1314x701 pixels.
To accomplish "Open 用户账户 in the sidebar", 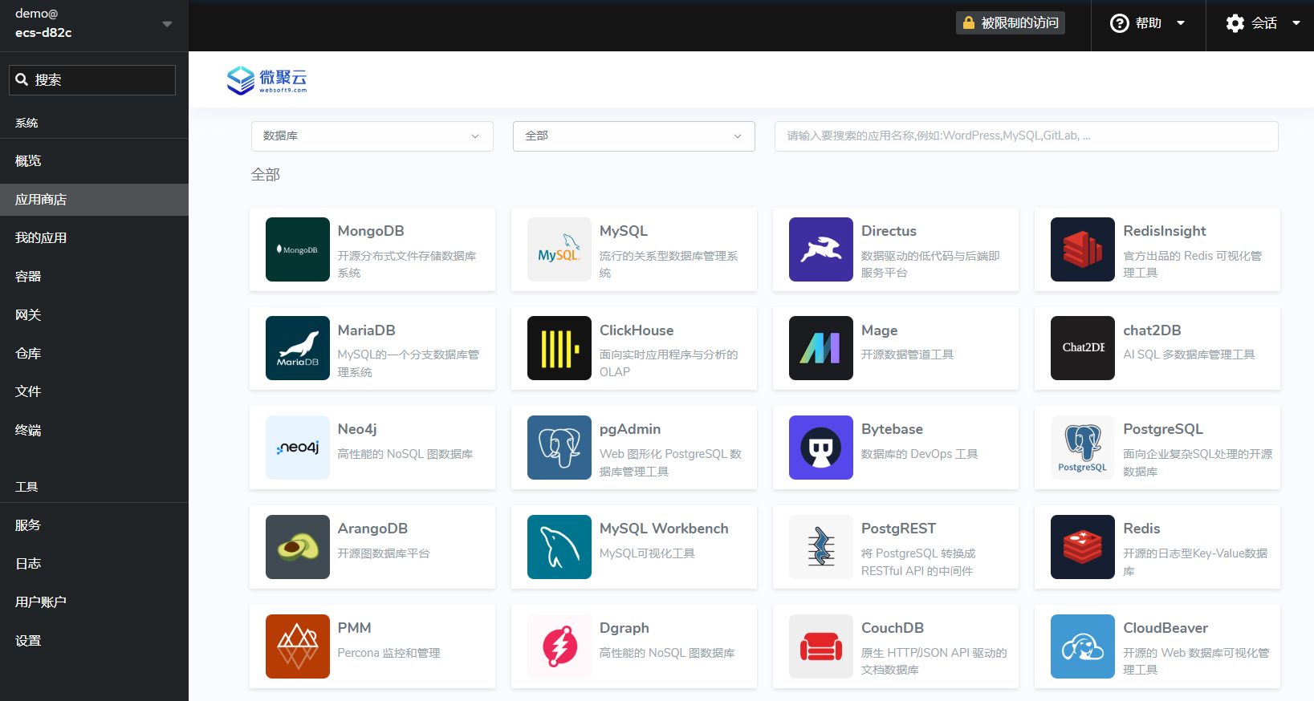I will [x=94, y=602].
